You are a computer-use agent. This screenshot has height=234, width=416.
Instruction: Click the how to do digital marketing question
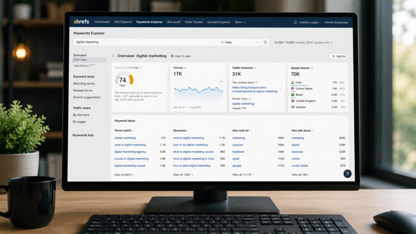190,145
